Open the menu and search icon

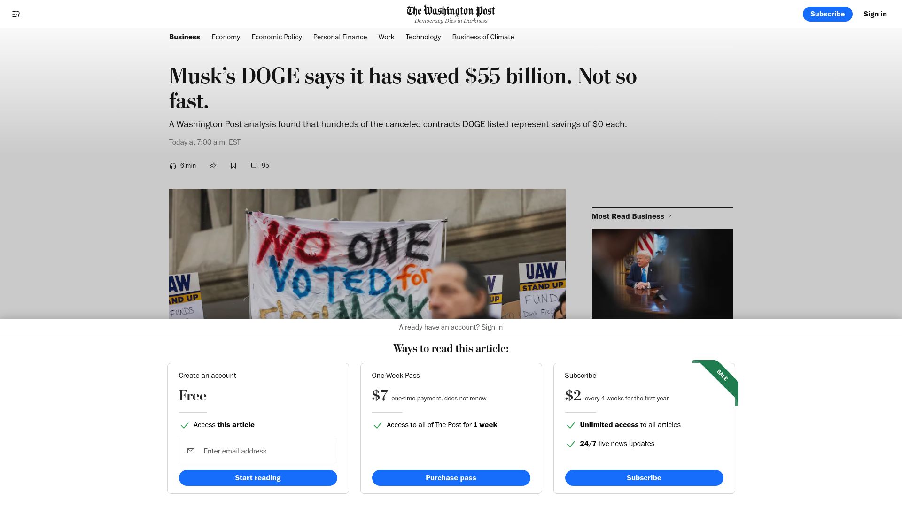click(x=16, y=14)
